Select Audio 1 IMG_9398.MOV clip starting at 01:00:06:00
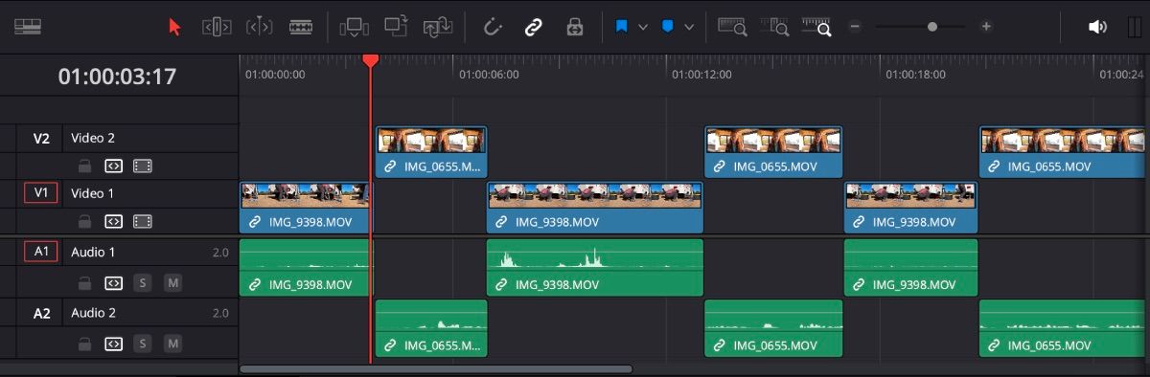This screenshot has width=1150, height=377. click(595, 268)
